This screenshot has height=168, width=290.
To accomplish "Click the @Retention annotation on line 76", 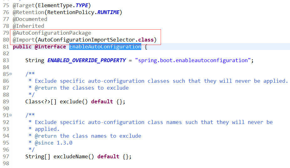I will pos(28,12).
